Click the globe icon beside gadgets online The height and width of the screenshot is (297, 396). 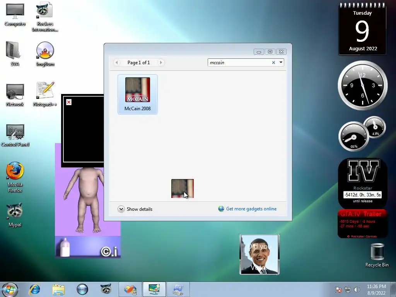coord(221,209)
